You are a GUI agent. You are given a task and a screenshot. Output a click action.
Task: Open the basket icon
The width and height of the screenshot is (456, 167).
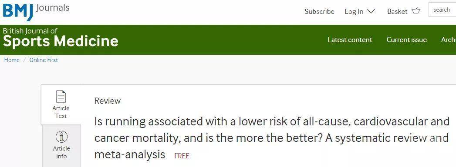(416, 11)
